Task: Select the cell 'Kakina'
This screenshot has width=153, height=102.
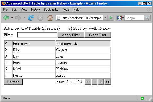Action: [x=83, y=69]
